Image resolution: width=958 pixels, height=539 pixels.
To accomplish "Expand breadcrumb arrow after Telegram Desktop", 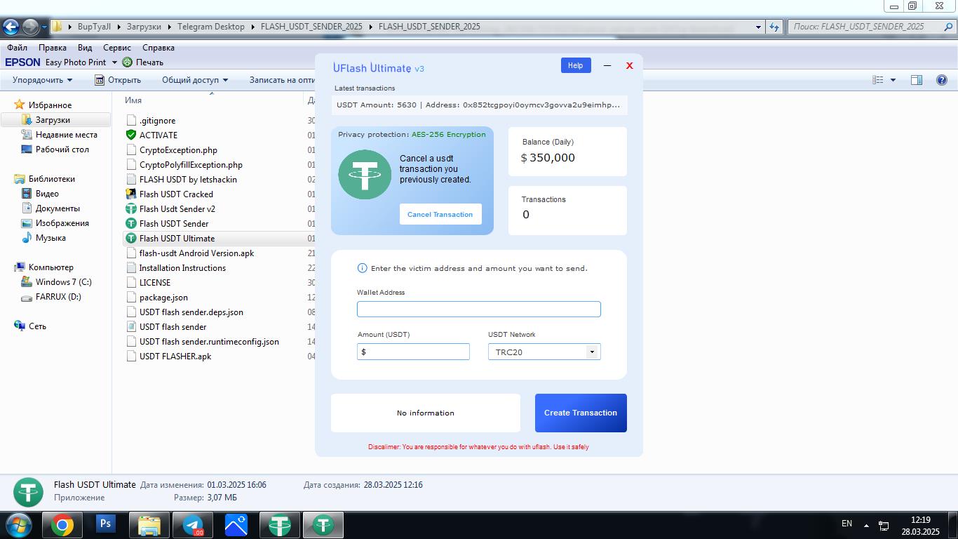I will (252, 27).
